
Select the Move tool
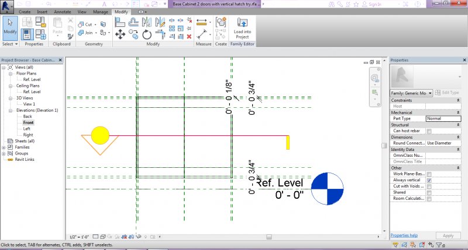tap(120, 34)
